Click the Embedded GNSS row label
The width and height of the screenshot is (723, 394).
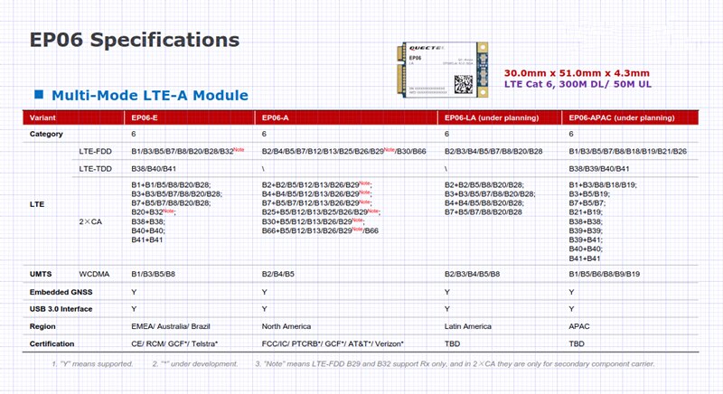[x=61, y=292]
